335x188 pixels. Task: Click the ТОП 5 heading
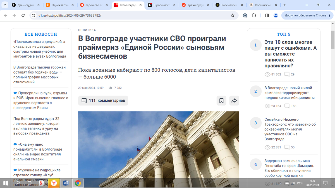tap(284, 34)
